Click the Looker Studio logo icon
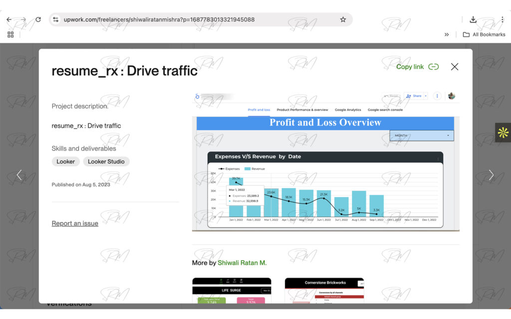 pos(197,96)
